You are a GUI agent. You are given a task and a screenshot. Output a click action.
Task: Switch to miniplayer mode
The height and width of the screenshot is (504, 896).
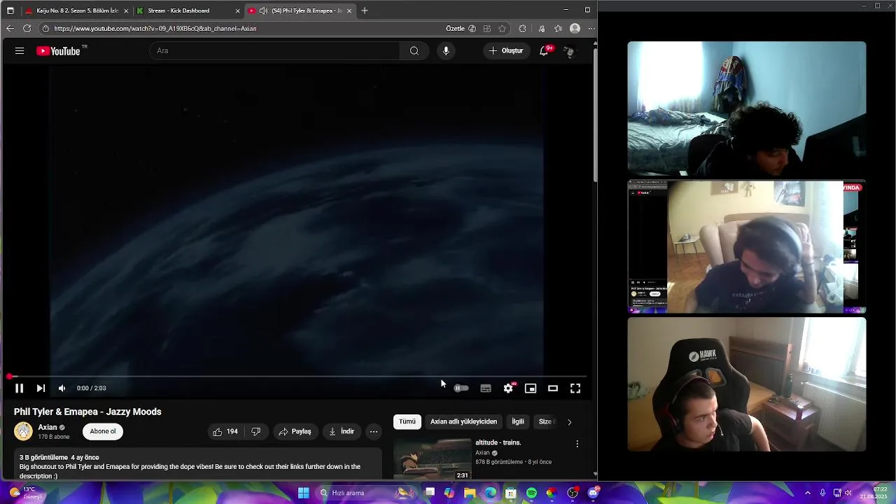(531, 388)
